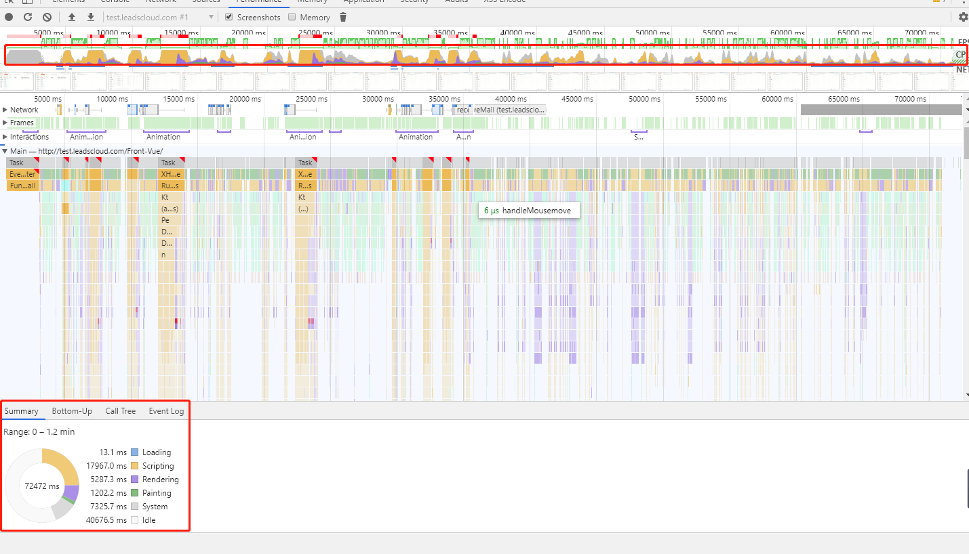Image resolution: width=969 pixels, height=554 pixels.
Task: Click the Save profile download arrow icon
Action: [x=90, y=17]
